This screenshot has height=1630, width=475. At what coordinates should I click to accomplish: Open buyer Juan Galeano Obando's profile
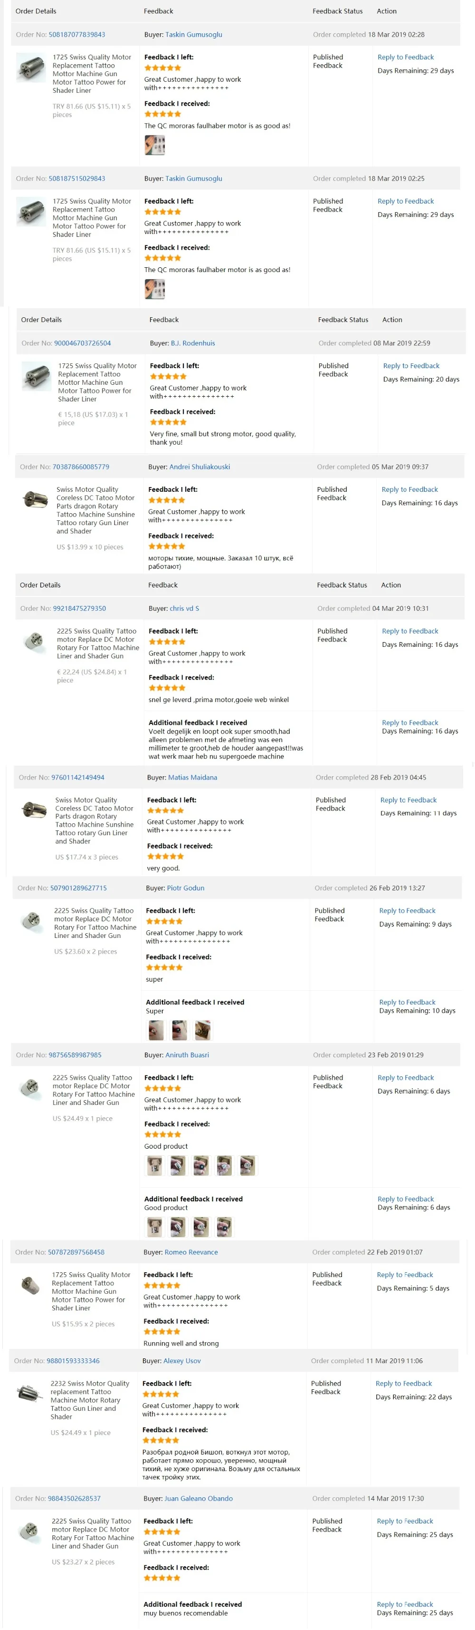coord(199,1498)
